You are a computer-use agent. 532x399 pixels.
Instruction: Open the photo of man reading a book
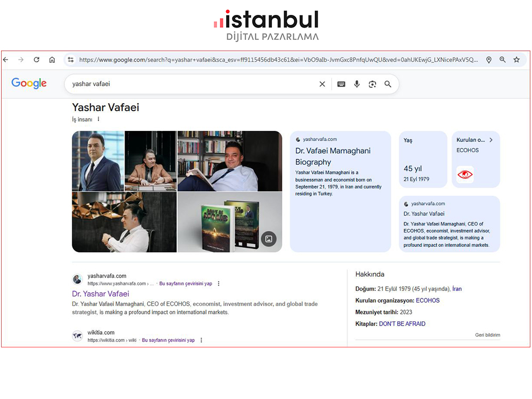tap(229, 160)
